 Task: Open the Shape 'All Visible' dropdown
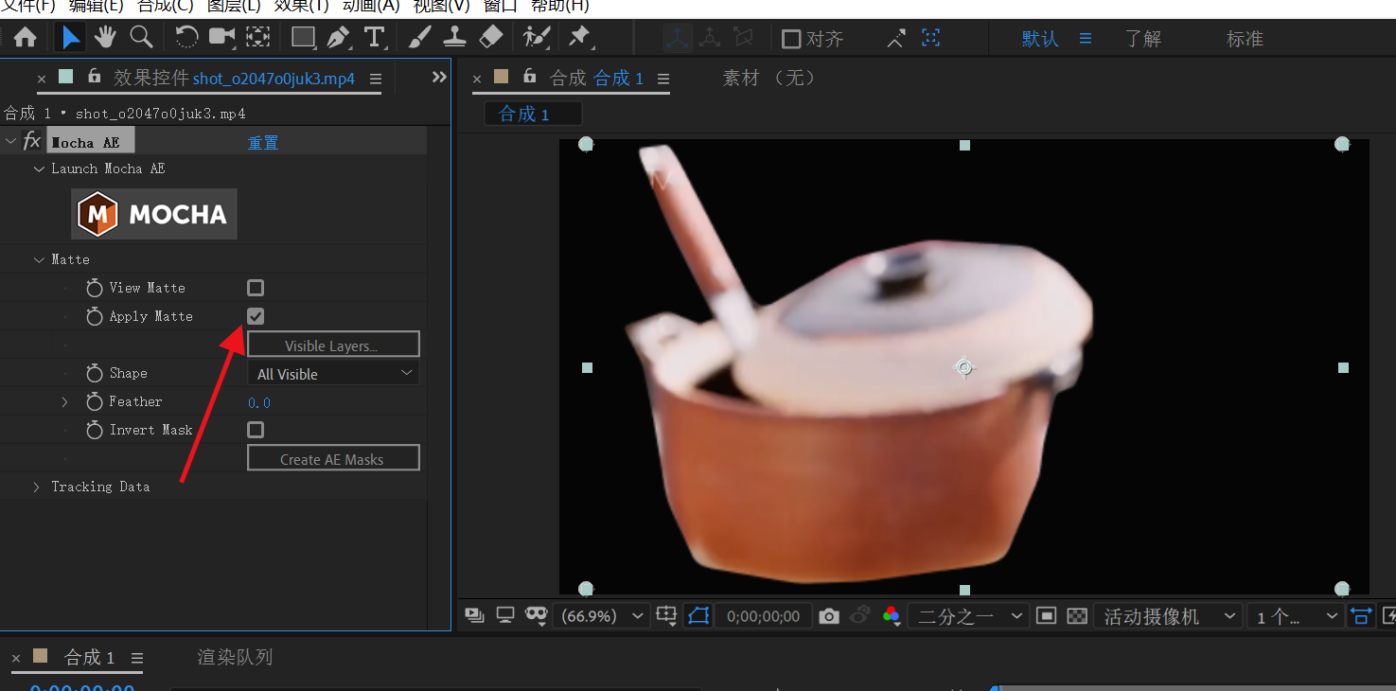[332, 374]
